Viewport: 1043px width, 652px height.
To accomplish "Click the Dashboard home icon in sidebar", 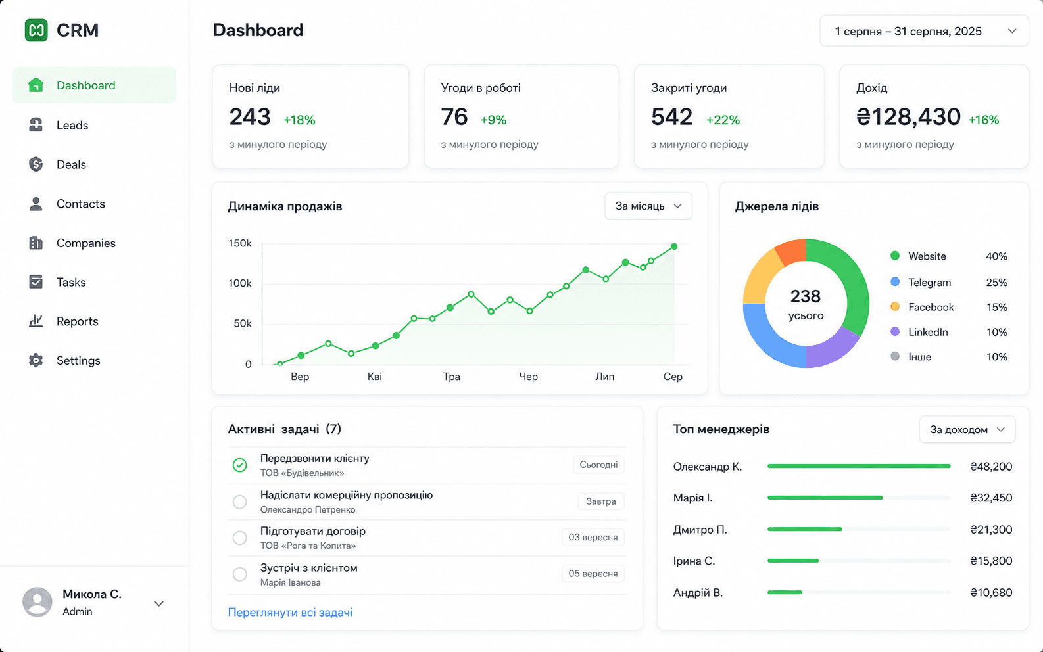I will pos(36,85).
